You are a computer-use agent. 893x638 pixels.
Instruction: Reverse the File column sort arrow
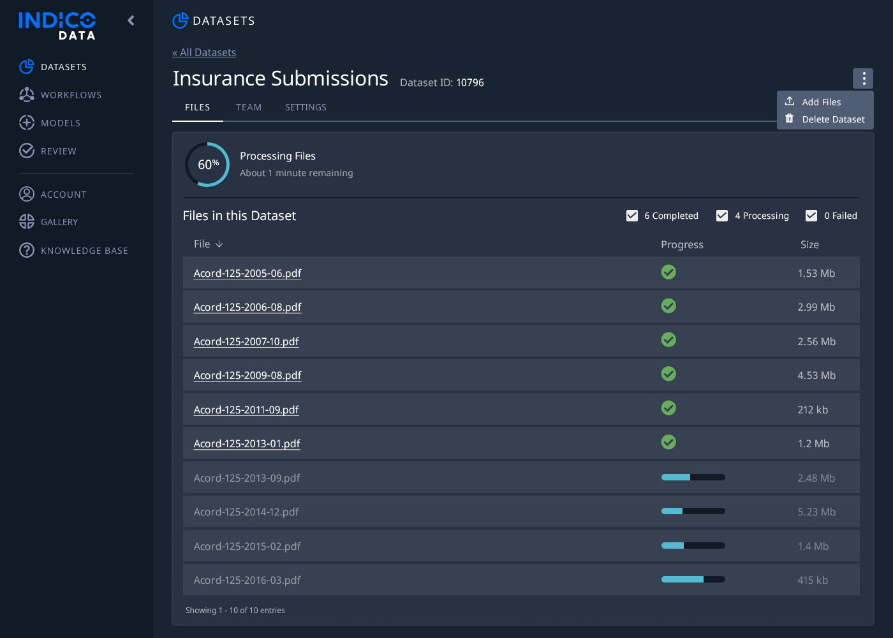(x=219, y=244)
